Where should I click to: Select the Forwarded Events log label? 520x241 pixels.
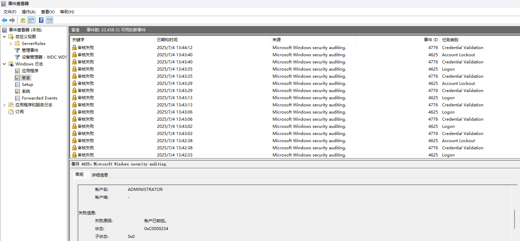tap(40, 98)
